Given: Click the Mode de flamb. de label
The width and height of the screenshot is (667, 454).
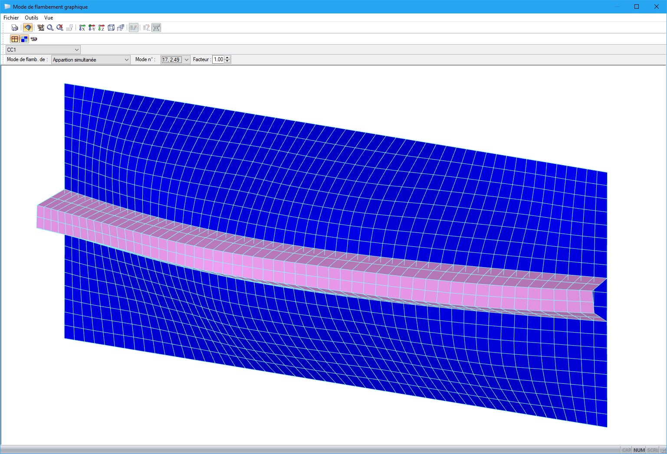Looking at the screenshot, I should pos(27,59).
